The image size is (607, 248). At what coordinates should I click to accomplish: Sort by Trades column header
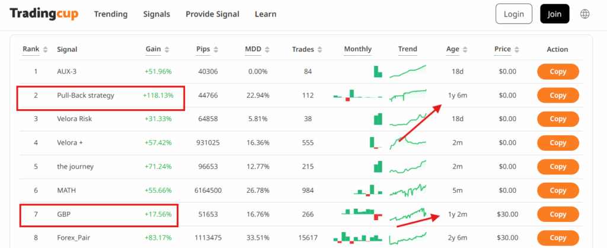pyautogui.click(x=306, y=50)
